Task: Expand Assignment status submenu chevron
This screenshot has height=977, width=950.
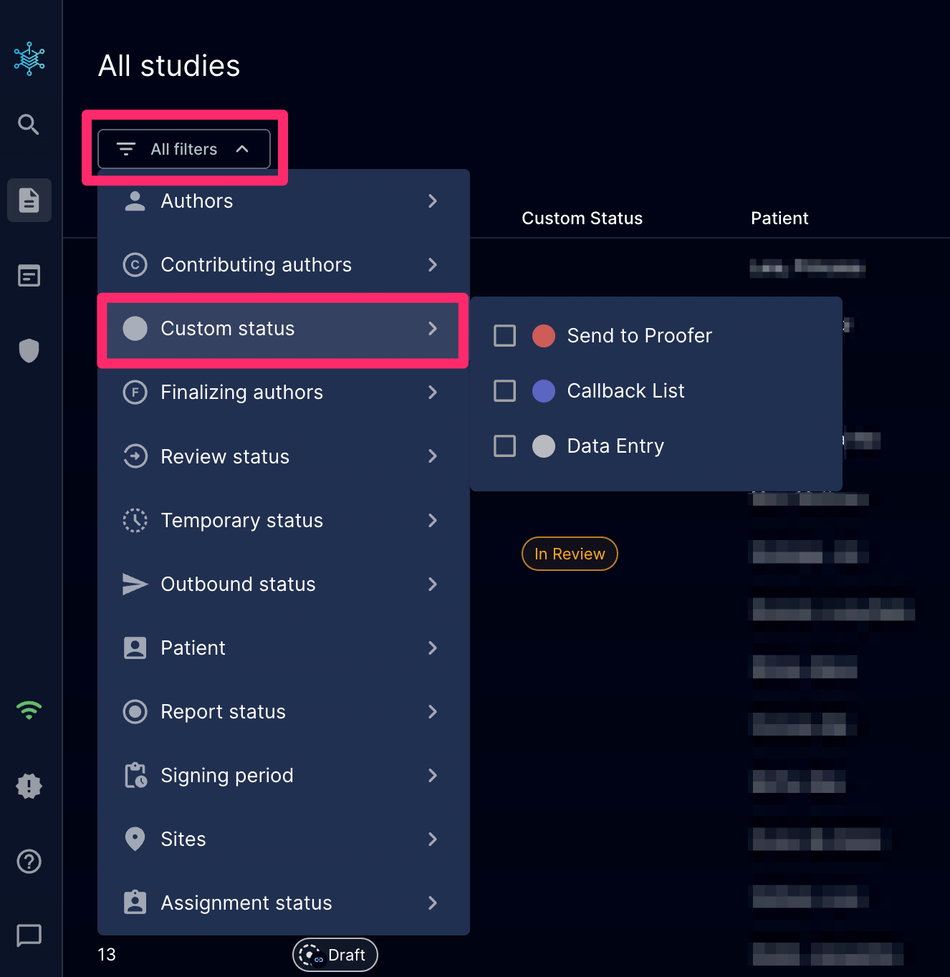Action: [x=433, y=903]
